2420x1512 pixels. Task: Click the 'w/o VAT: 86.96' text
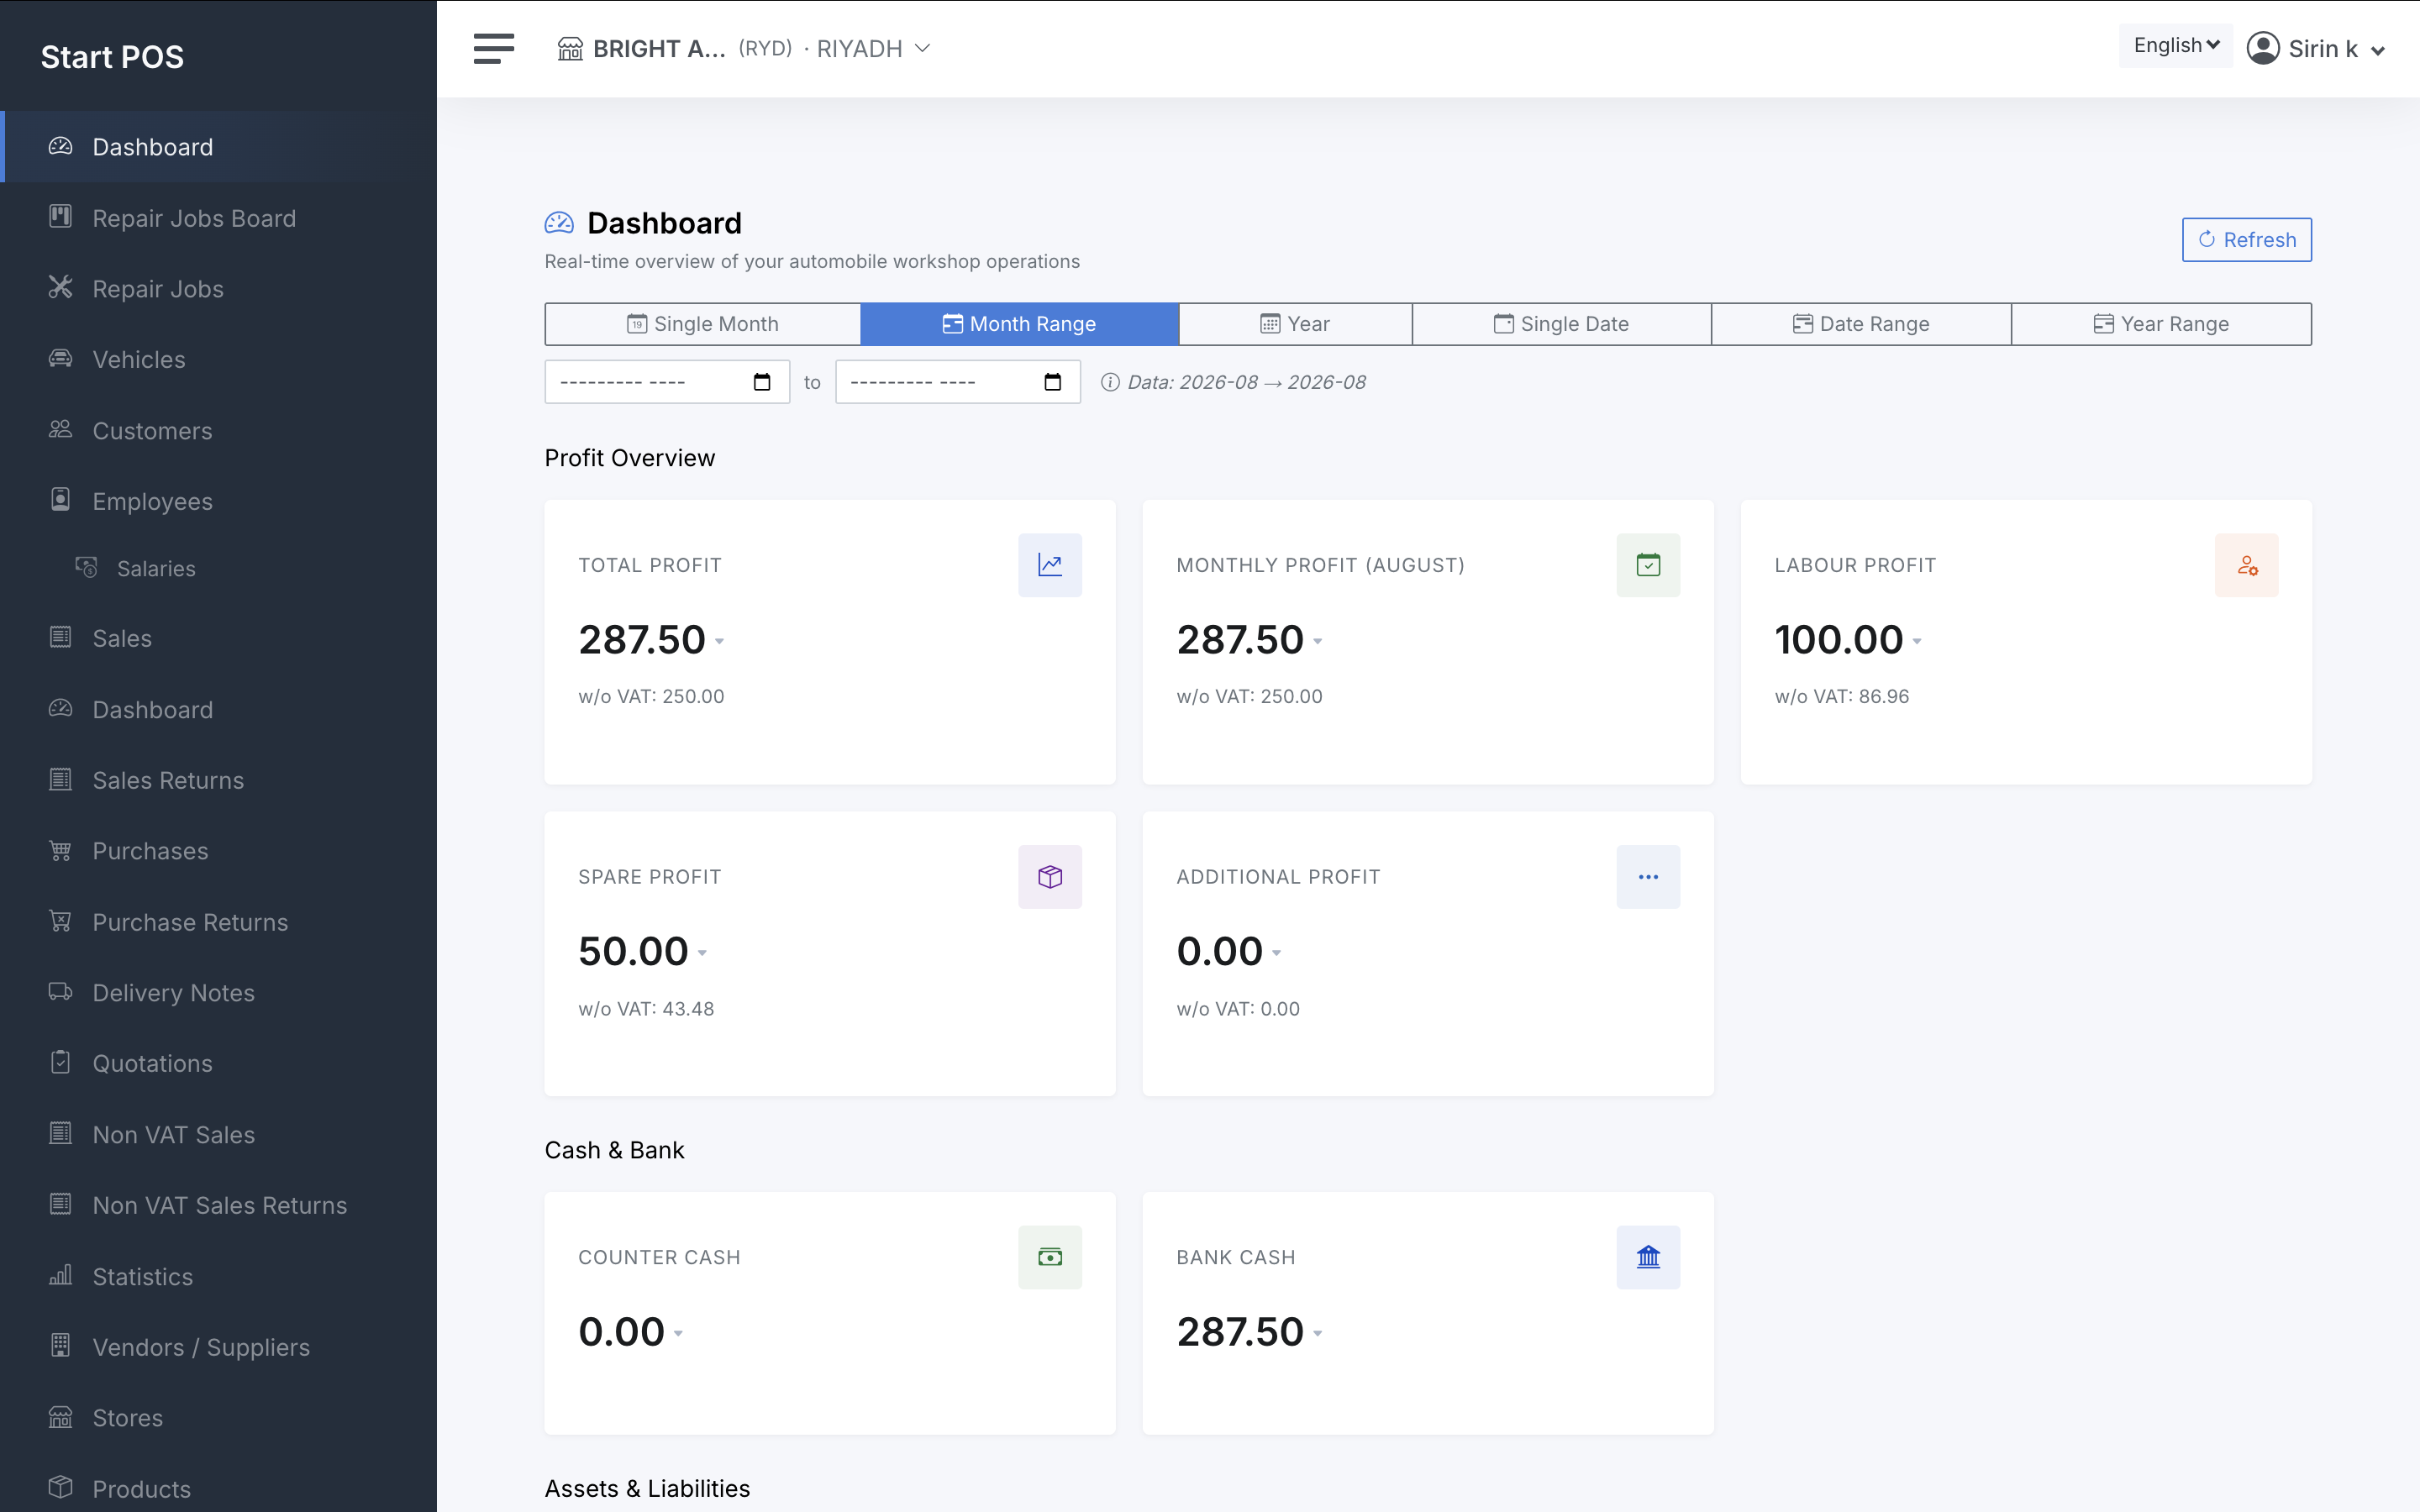(1842, 696)
